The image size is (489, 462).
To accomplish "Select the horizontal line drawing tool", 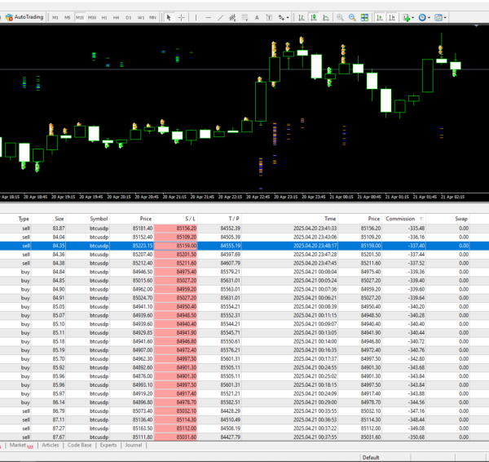I will pos(209,16).
